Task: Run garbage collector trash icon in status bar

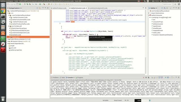Action: pos(150,101)
